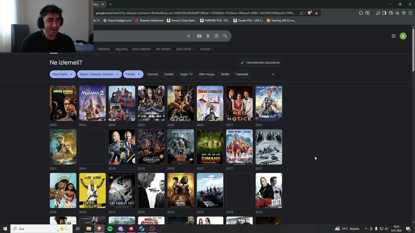Click the Windows taskbar Ara search box

[42, 229]
